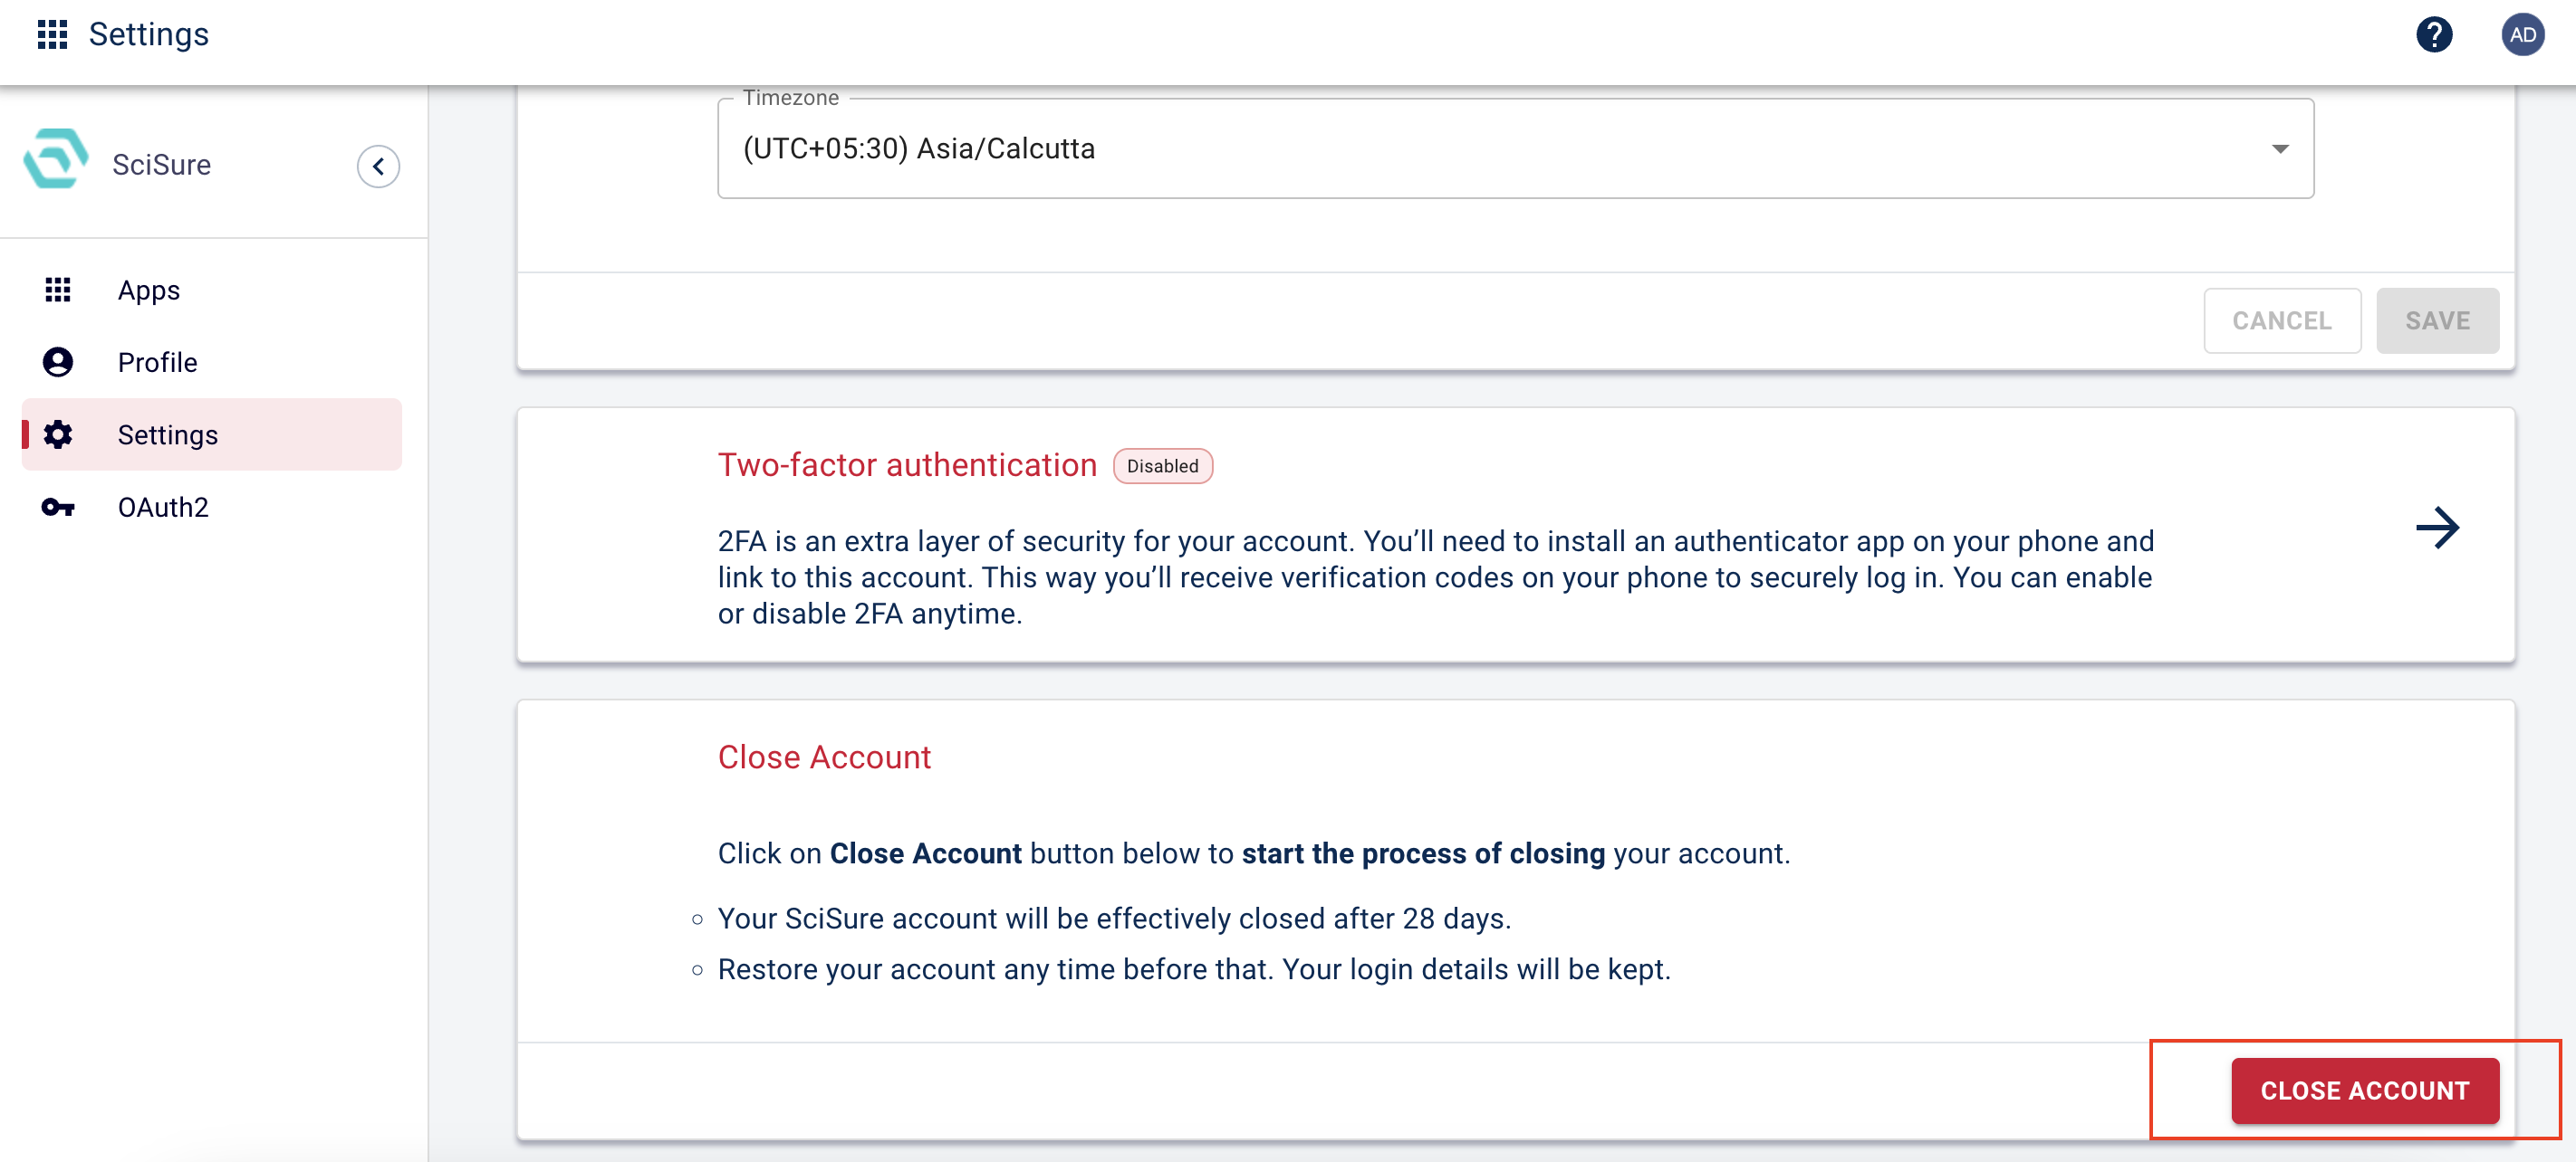Go to Apps menu item
Image resolution: width=2576 pixels, height=1162 pixels.
(149, 290)
